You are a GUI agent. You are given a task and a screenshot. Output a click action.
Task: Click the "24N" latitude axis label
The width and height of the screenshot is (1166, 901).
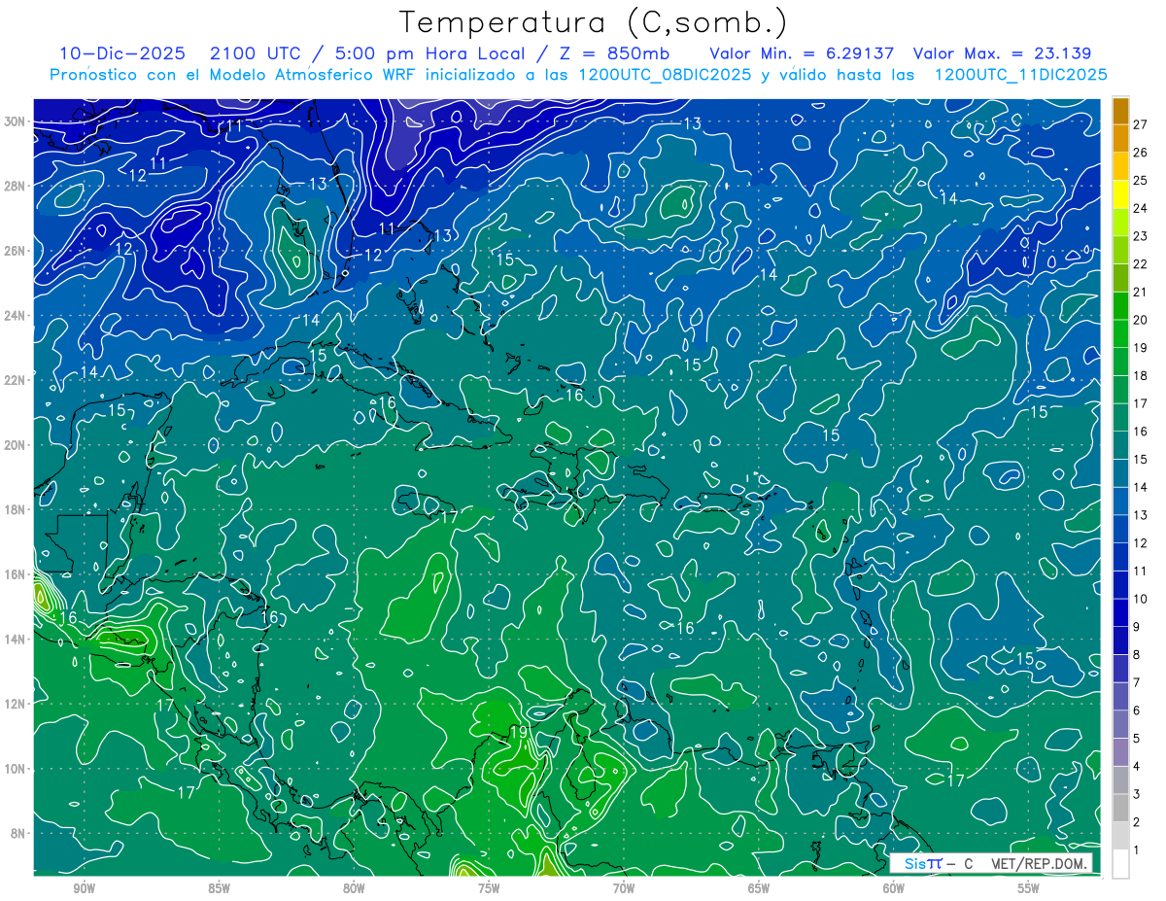(17, 315)
